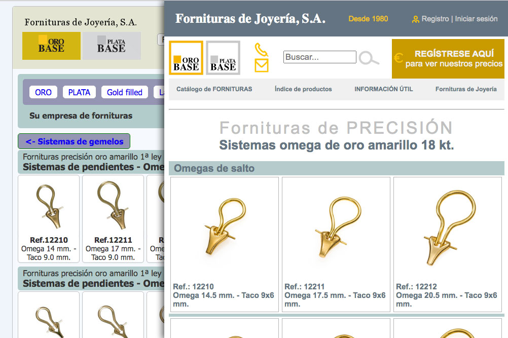Viewport: 508px width, 338px height.
Task: Click the yellow telephone contact icon
Action: (261, 50)
